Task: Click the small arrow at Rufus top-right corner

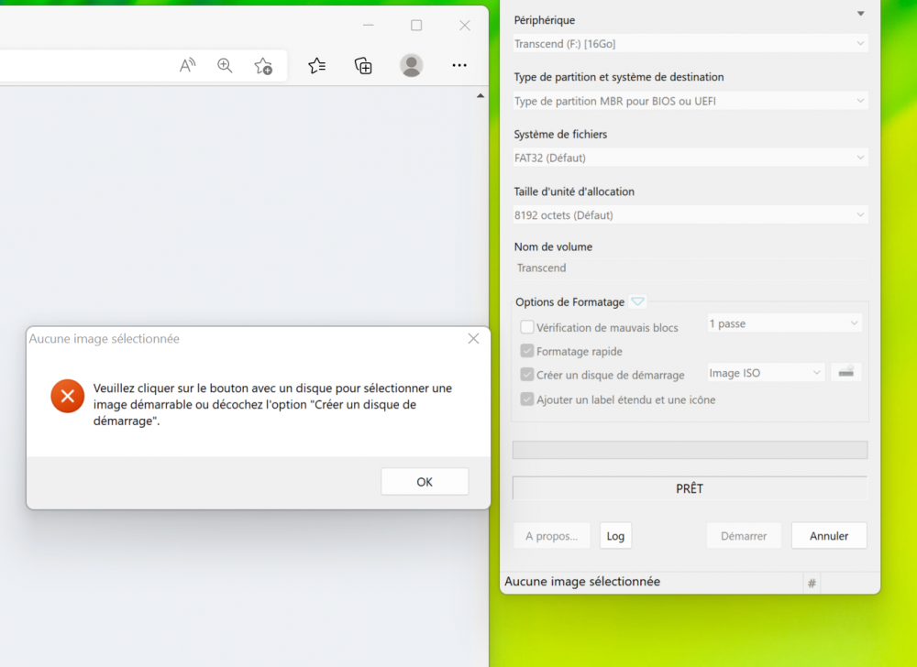Action: (861, 14)
